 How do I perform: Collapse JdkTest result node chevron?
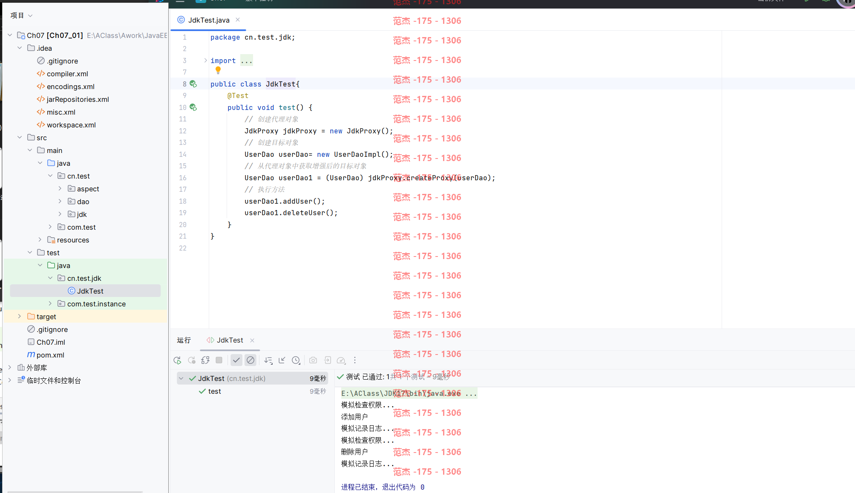(181, 378)
